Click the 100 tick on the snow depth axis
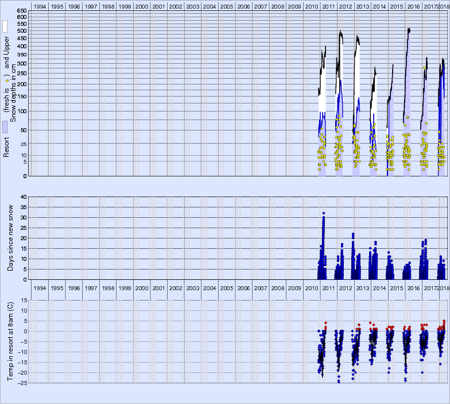The height and width of the screenshot is (404, 450). 21,111
